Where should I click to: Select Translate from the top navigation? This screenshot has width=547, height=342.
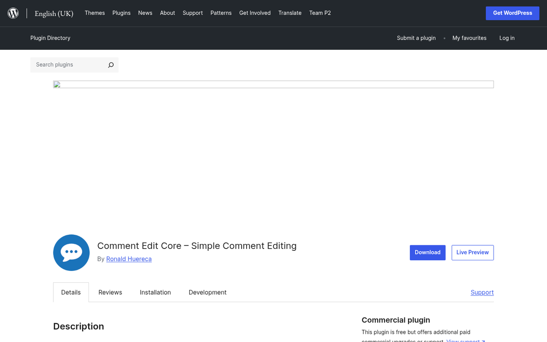pyautogui.click(x=290, y=13)
